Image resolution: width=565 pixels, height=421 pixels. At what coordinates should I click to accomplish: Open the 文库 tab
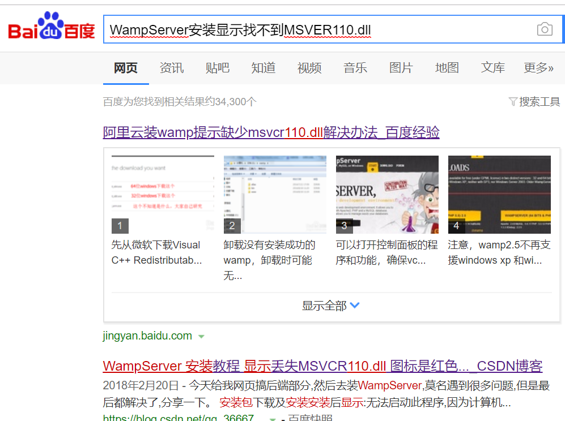pos(492,67)
